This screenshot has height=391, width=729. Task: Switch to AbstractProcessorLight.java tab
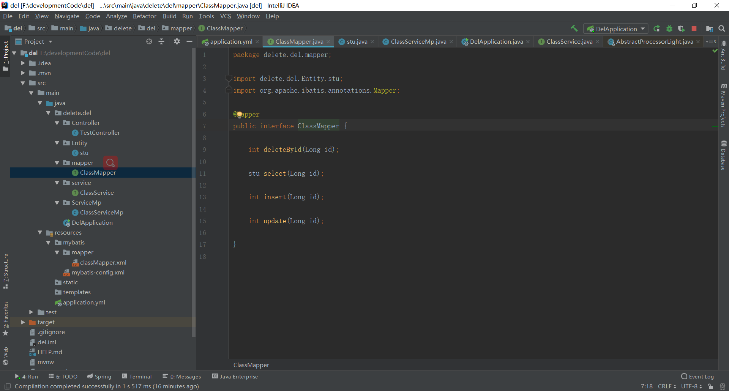[654, 41]
